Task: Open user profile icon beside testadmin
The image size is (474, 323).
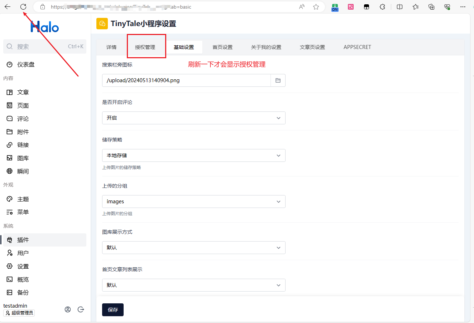Action: (68, 309)
